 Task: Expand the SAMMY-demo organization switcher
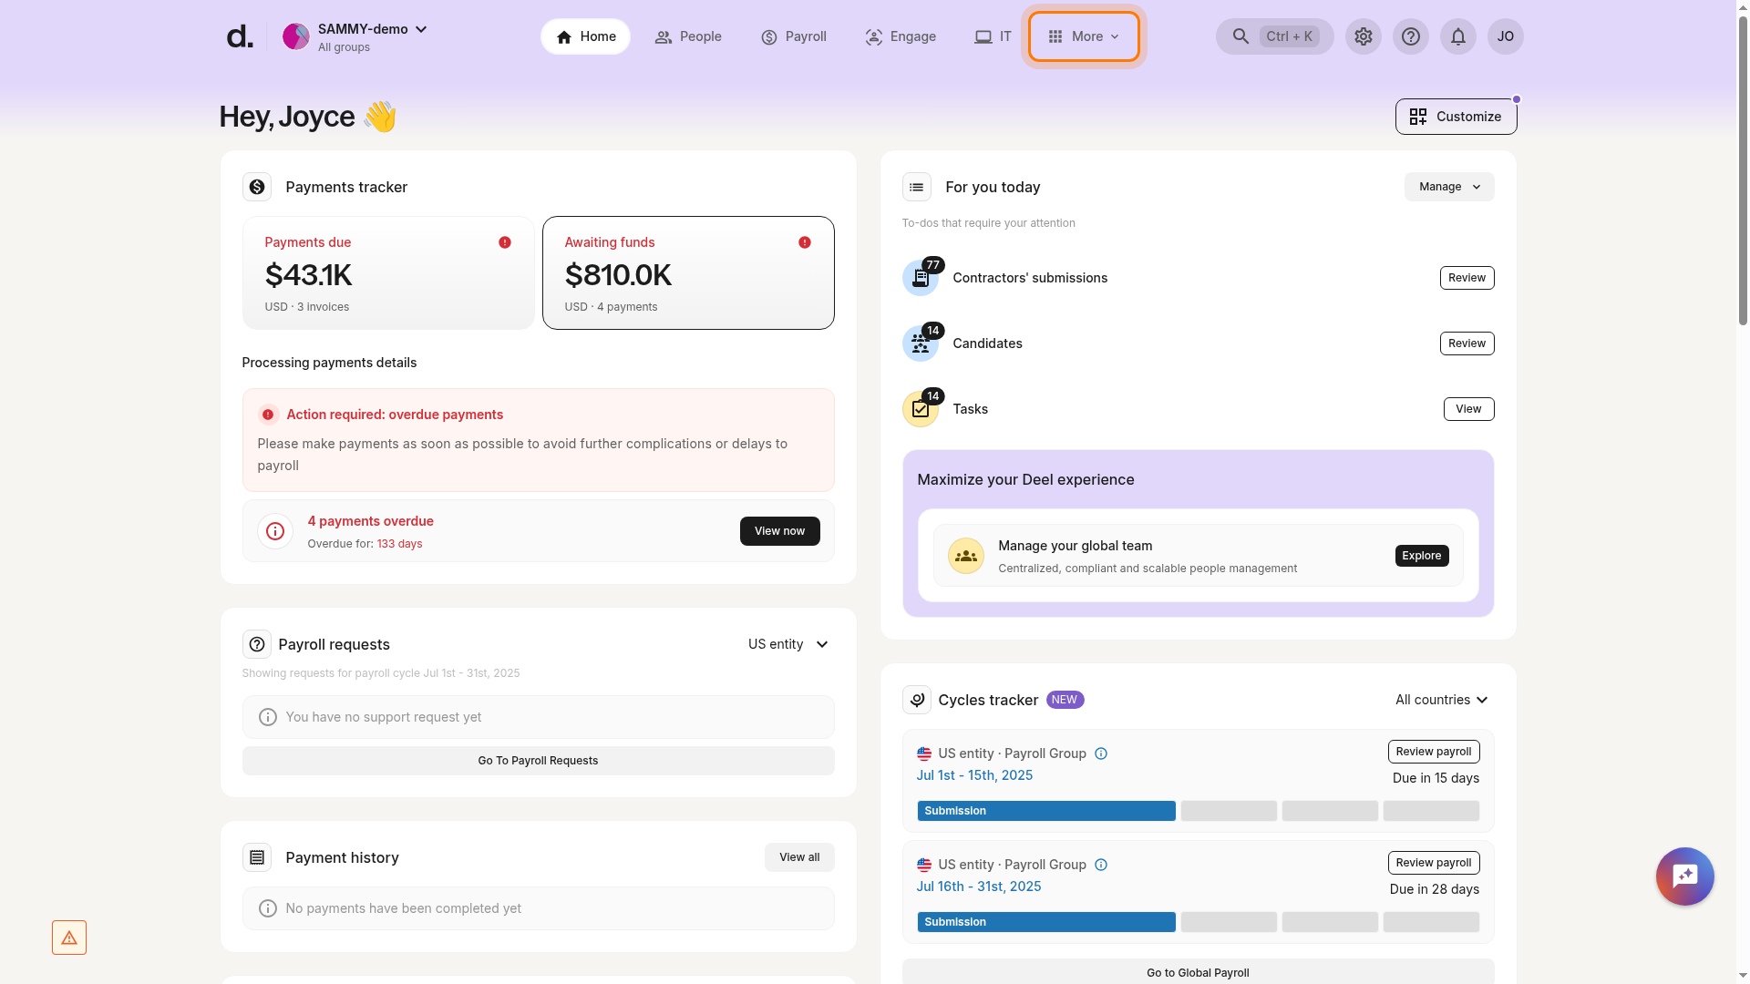[421, 29]
